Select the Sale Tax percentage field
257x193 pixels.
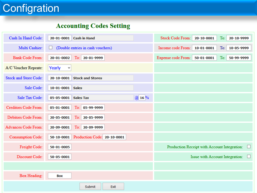142,98
